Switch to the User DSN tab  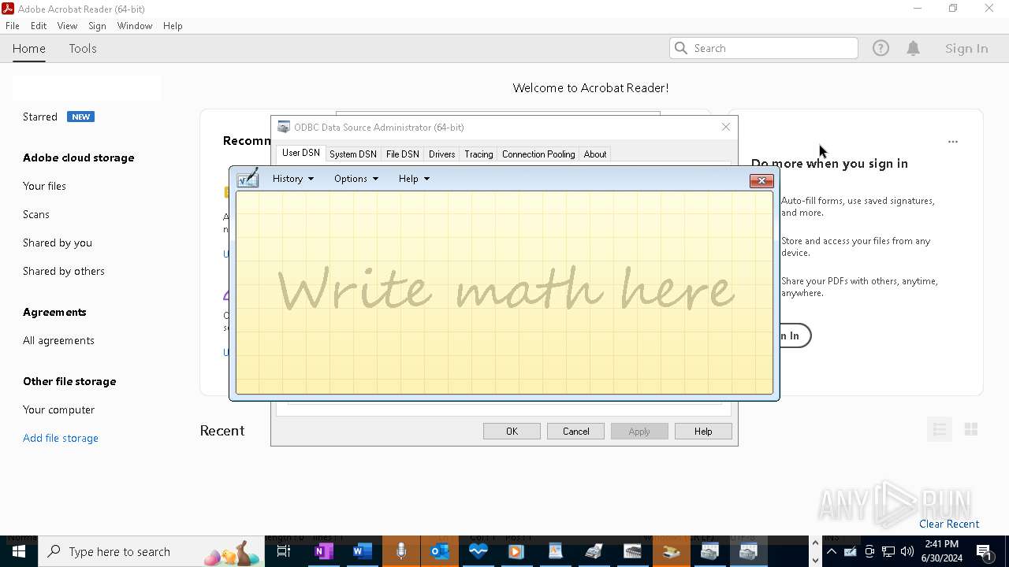click(x=301, y=154)
